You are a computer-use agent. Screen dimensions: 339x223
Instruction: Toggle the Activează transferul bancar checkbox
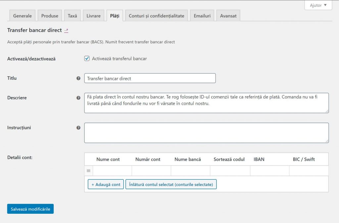[x=87, y=59]
